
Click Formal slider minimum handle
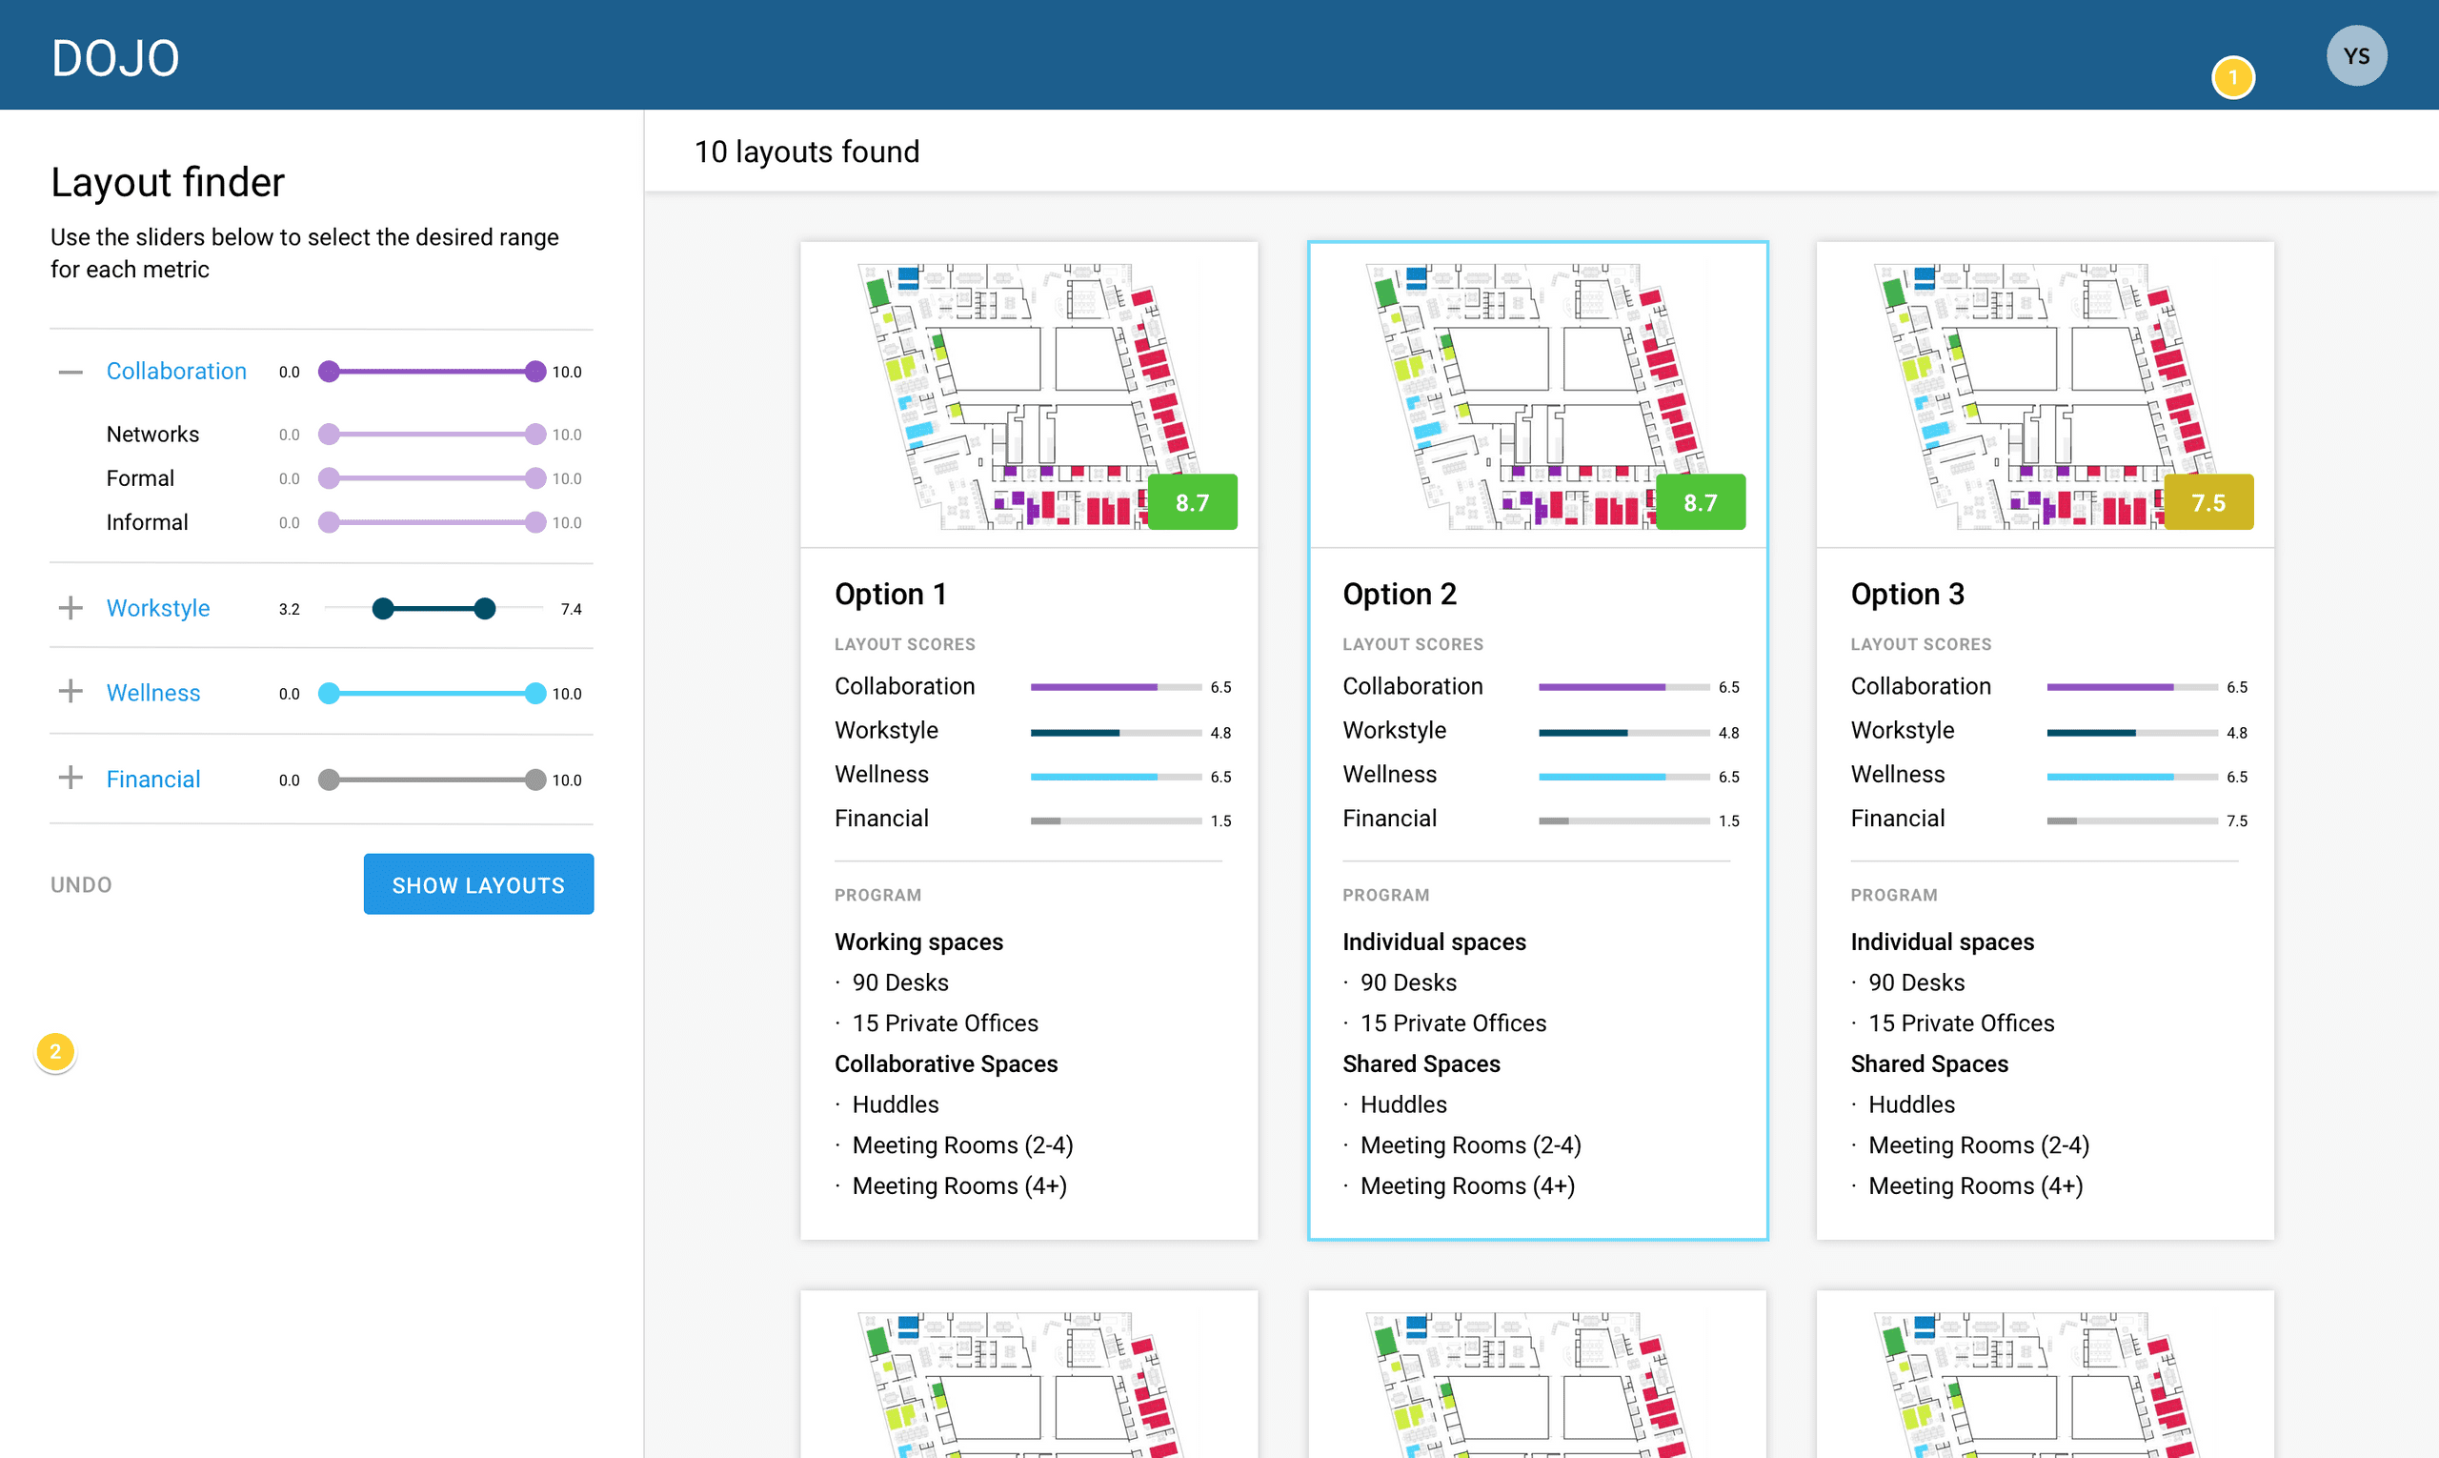coord(329,478)
